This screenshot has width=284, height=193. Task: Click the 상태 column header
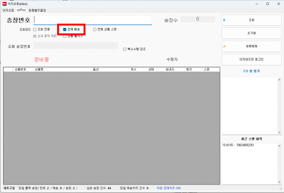pyautogui.click(x=155, y=69)
